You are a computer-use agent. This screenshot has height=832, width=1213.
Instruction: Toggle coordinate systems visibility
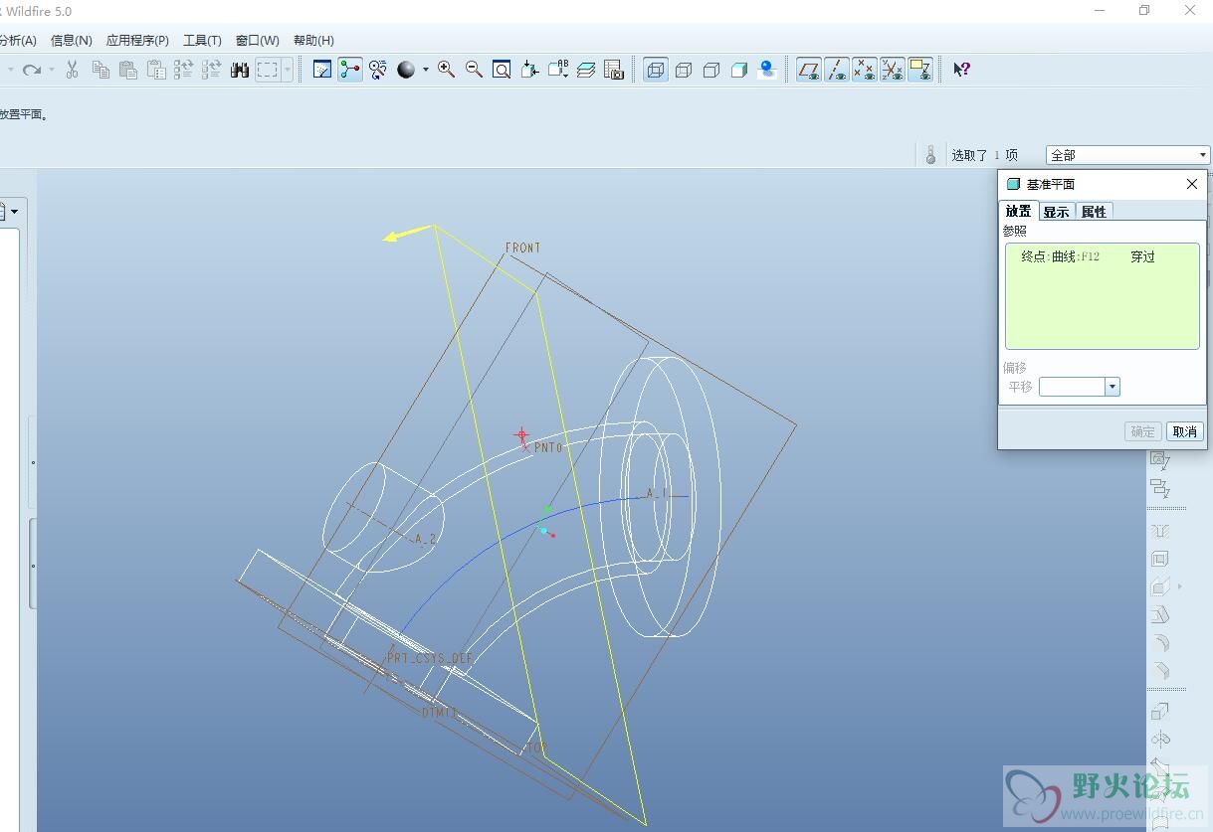[x=893, y=70]
